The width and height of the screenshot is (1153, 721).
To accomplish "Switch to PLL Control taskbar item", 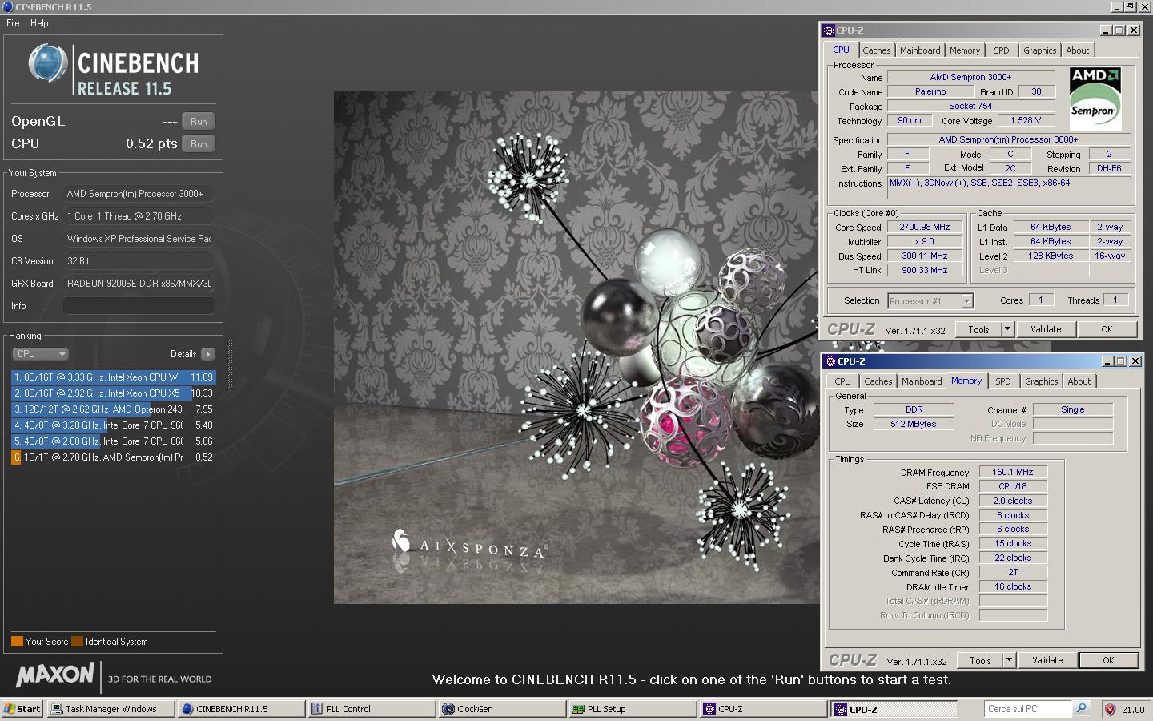I will tap(372, 709).
